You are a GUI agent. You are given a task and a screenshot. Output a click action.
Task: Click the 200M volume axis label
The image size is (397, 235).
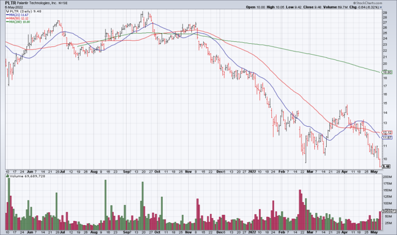[x=387, y=177]
